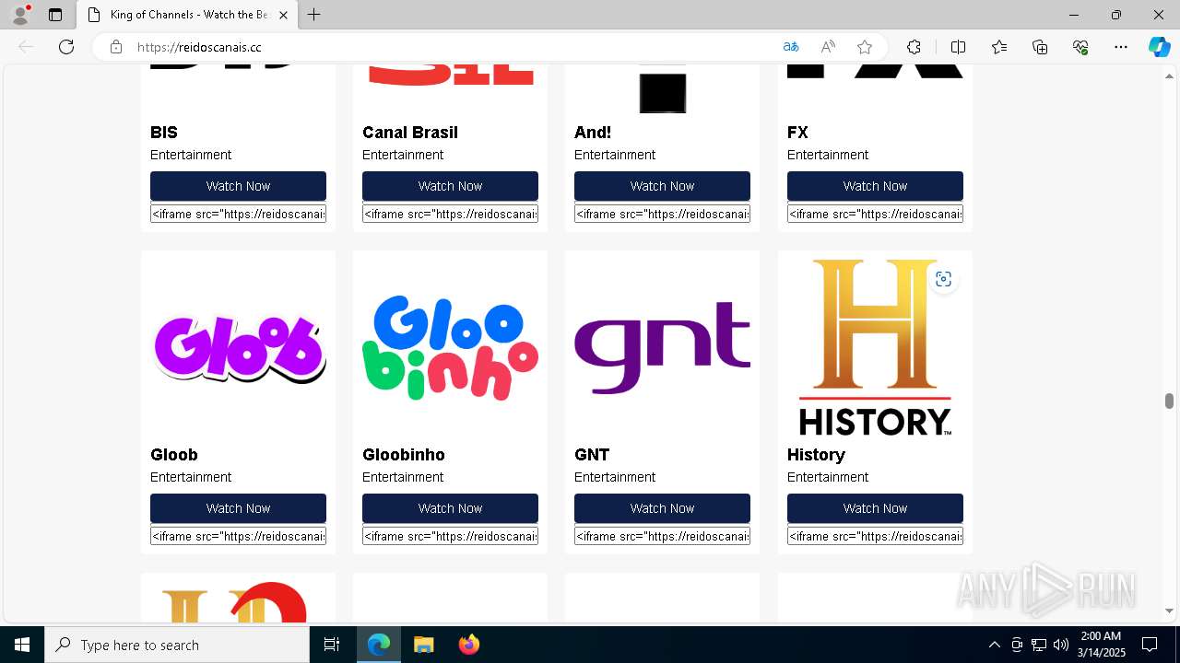Open visual search on History logo
Image resolution: width=1180 pixels, height=663 pixels.
click(x=943, y=279)
